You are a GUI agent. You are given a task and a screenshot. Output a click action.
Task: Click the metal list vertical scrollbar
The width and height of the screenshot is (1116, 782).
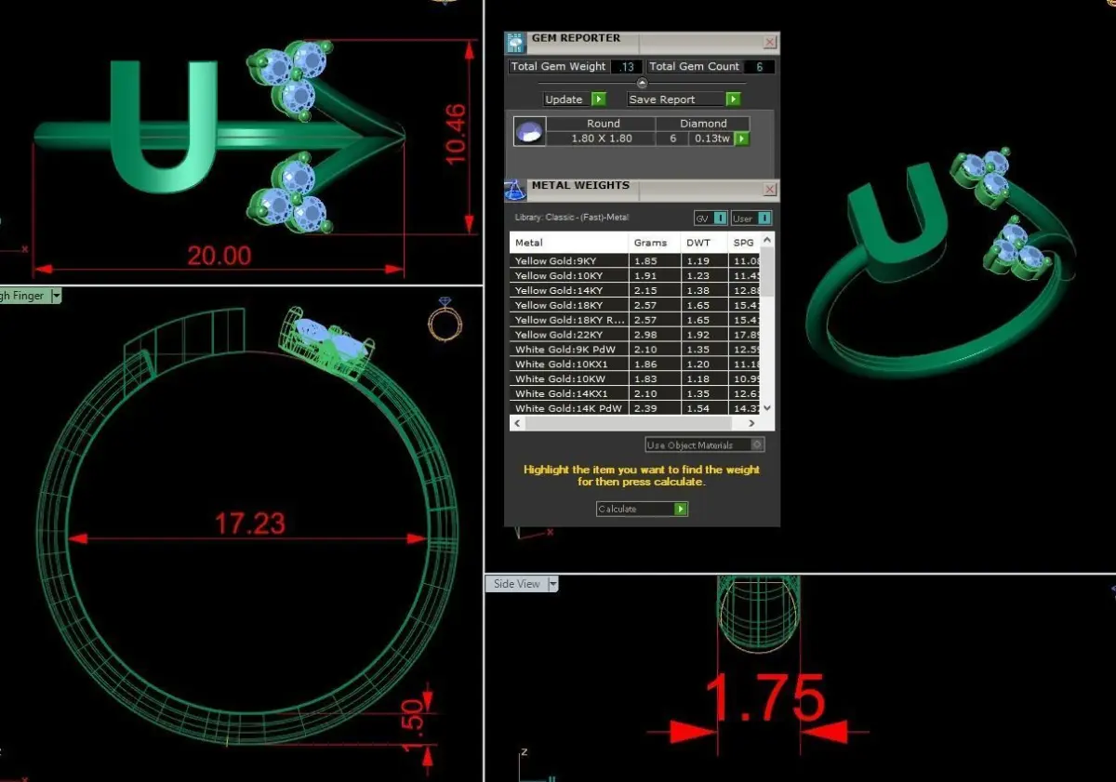point(767,325)
